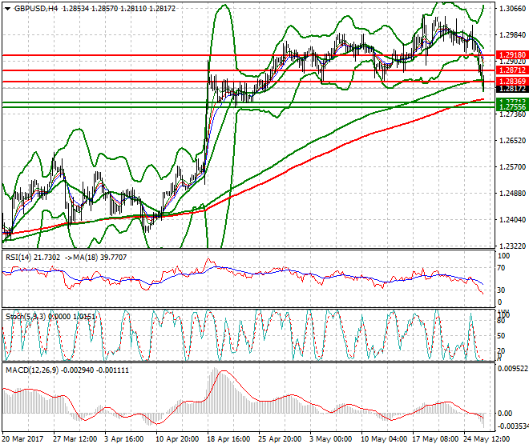Click the 10 May 04:00 time label
The image size is (529, 448).
384,439
